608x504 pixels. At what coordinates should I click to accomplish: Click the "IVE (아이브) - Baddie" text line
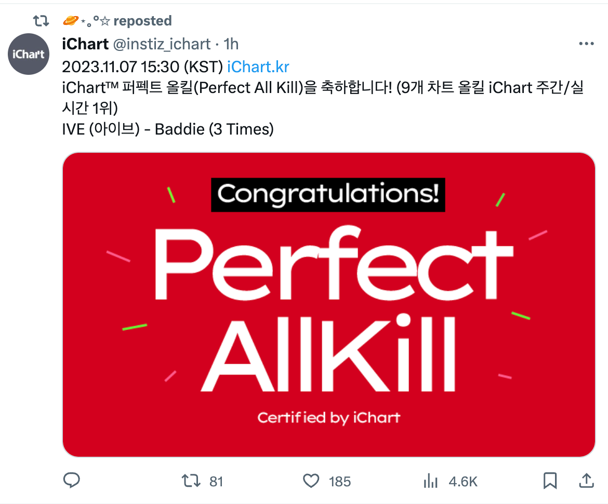[x=167, y=129]
